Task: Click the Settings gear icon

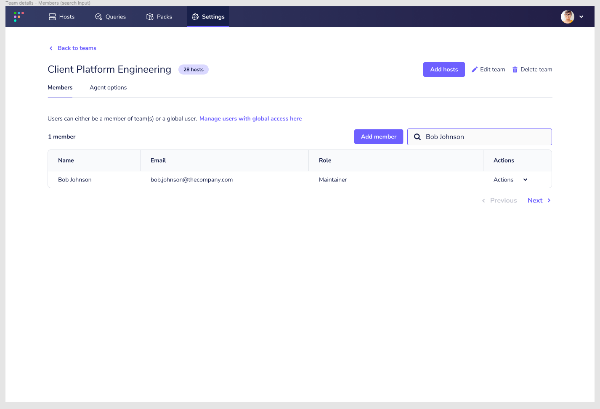Action: coord(195,17)
